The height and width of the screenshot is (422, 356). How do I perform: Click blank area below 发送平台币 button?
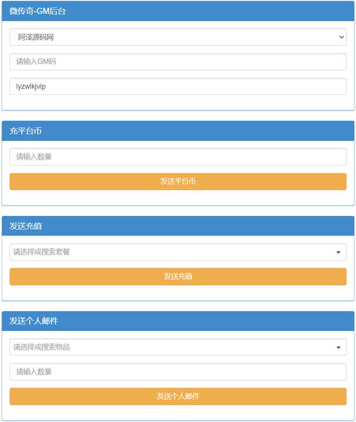click(178, 198)
